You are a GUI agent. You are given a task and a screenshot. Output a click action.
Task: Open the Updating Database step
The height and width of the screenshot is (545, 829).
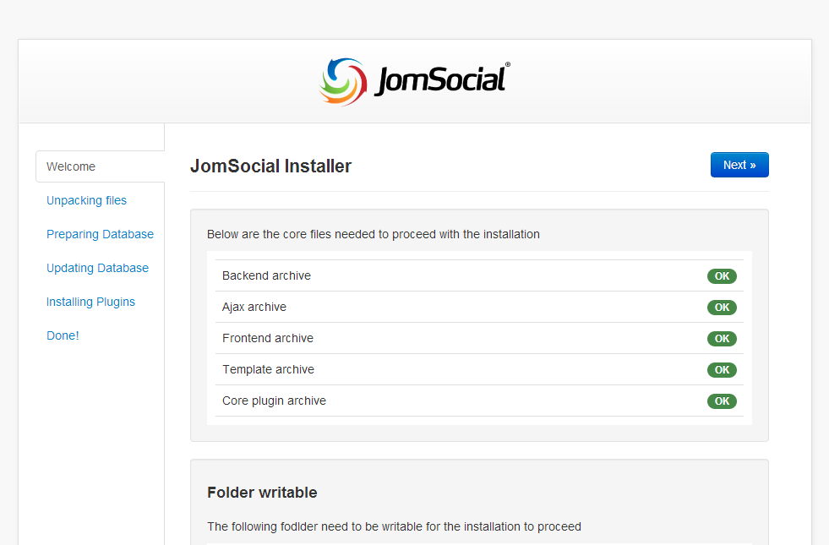point(97,268)
